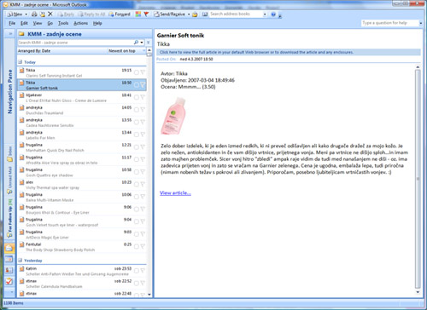The image size is (427, 310).
Task: Click the reading pane vertical scrollbar
Action: click(418, 179)
